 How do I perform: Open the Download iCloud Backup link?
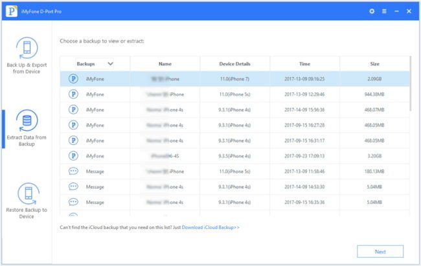coord(210,227)
